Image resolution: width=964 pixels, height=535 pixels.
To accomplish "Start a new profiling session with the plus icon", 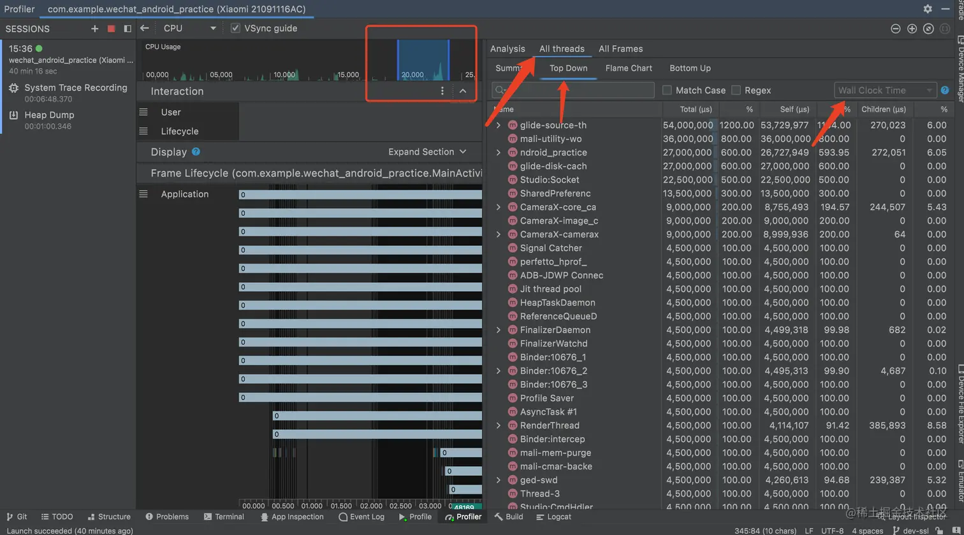I will click(x=95, y=29).
